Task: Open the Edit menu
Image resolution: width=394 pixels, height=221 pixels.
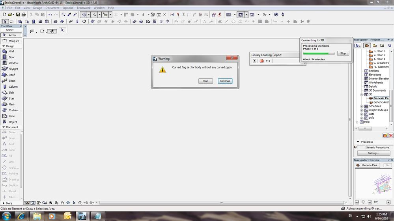Action: click(18, 8)
